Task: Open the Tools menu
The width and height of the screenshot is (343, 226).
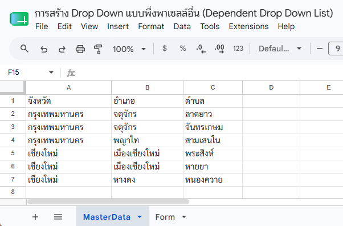Action: 210,26
